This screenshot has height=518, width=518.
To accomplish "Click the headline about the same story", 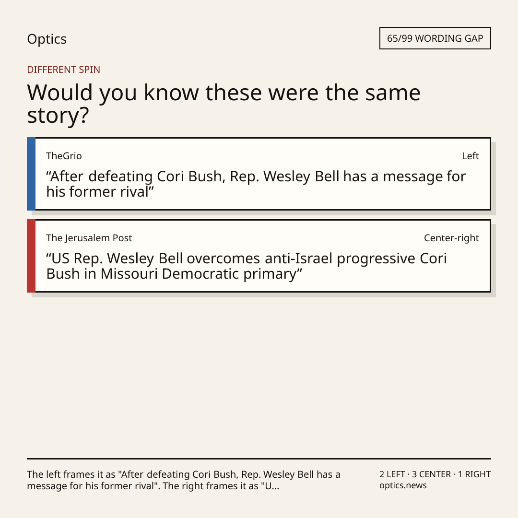I will (x=224, y=104).
